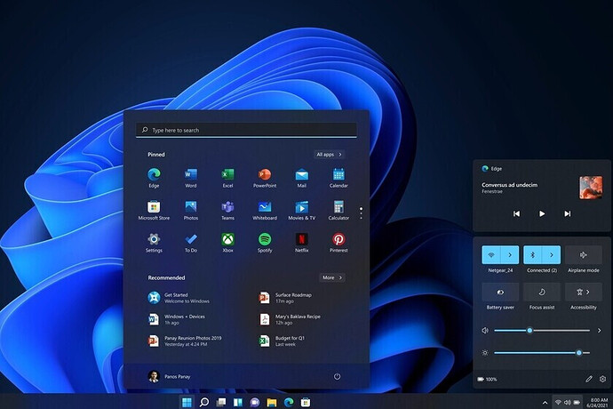Turn on Battery saver

tap(500, 292)
